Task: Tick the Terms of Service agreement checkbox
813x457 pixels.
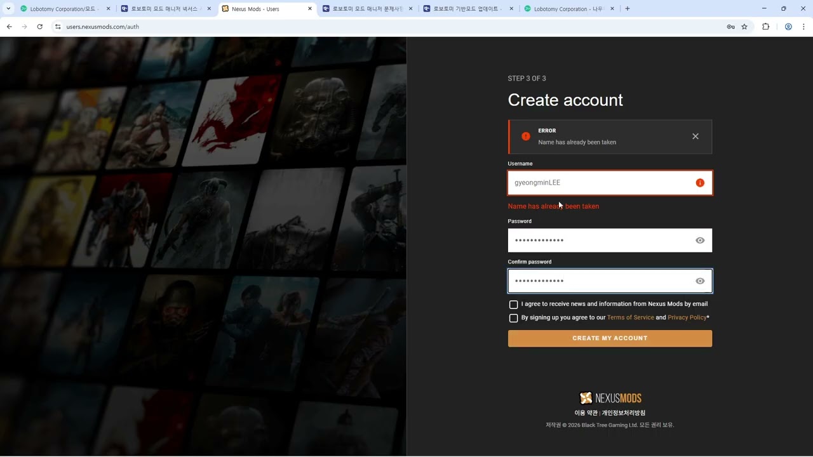Action: click(514, 318)
